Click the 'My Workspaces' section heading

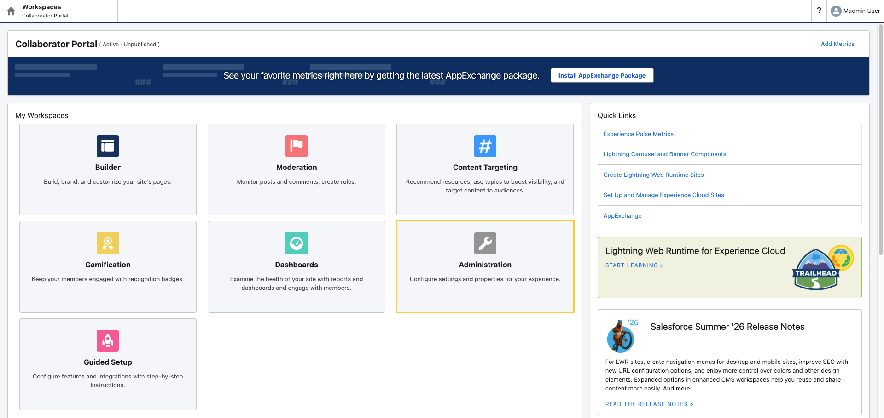(41, 116)
